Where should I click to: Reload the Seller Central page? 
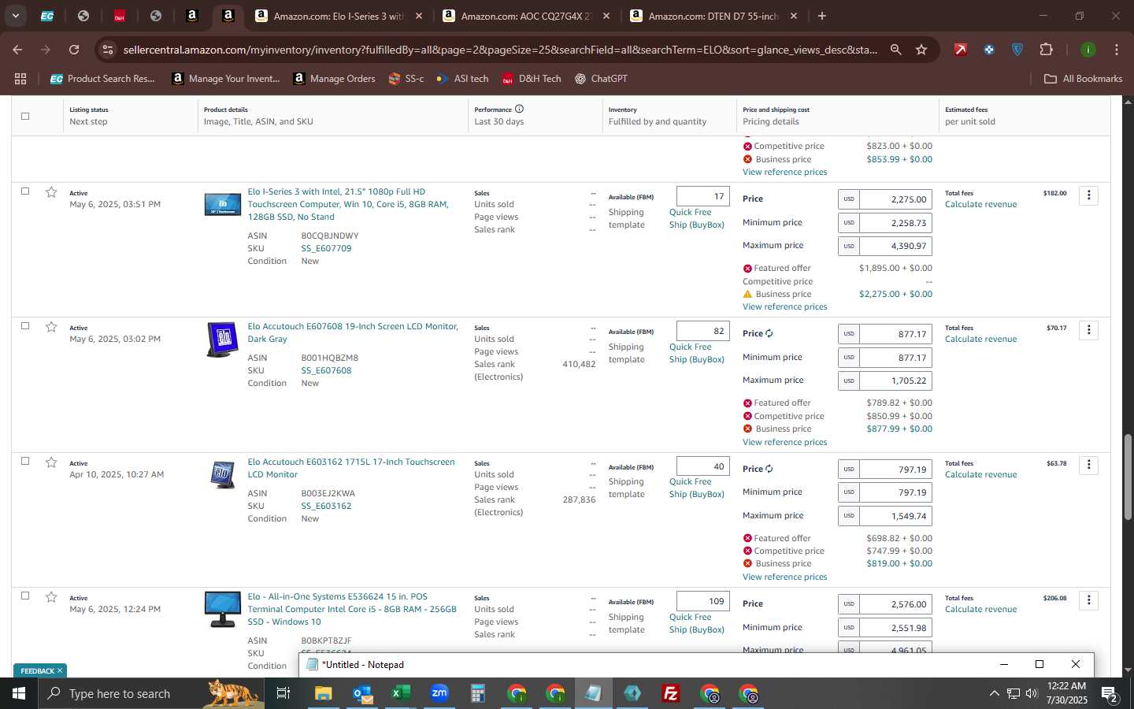(x=74, y=50)
